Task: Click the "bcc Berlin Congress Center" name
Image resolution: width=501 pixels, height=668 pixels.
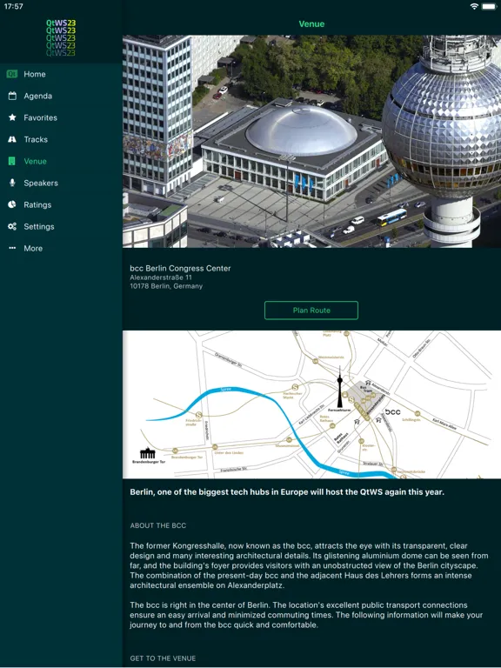Action: point(180,269)
